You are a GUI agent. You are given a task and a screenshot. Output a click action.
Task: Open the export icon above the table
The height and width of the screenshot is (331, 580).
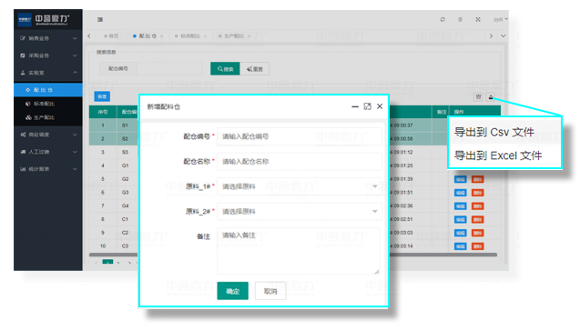491,97
